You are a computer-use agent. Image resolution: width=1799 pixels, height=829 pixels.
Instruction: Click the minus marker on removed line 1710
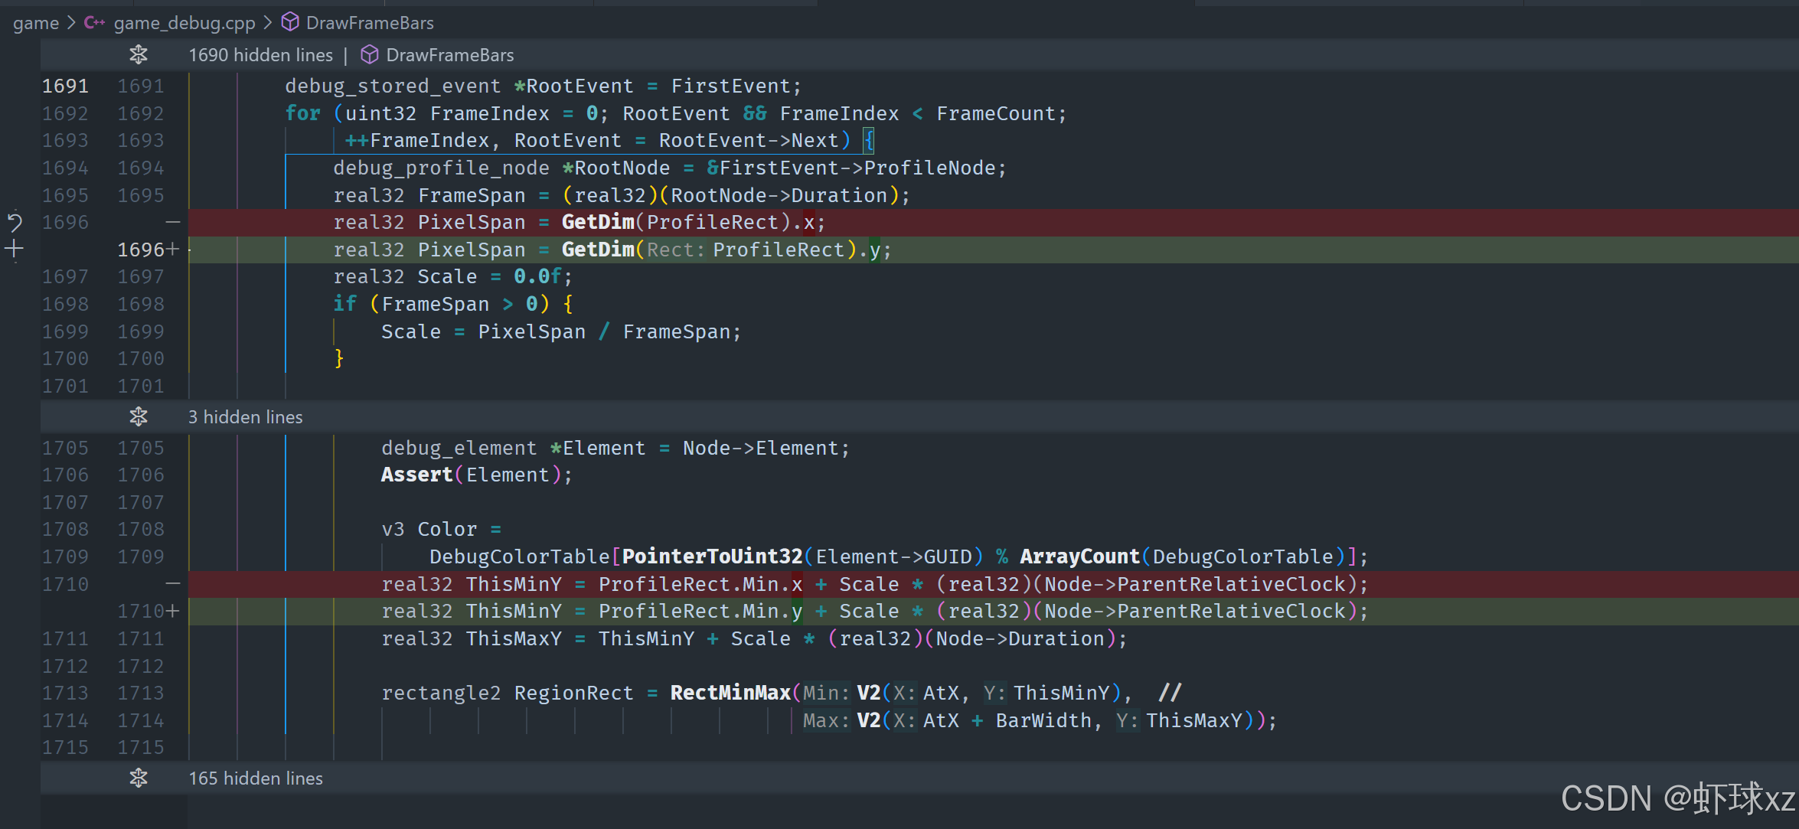[173, 584]
